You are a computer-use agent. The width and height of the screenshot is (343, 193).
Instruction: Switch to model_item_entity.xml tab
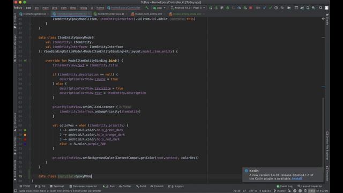point(148,14)
